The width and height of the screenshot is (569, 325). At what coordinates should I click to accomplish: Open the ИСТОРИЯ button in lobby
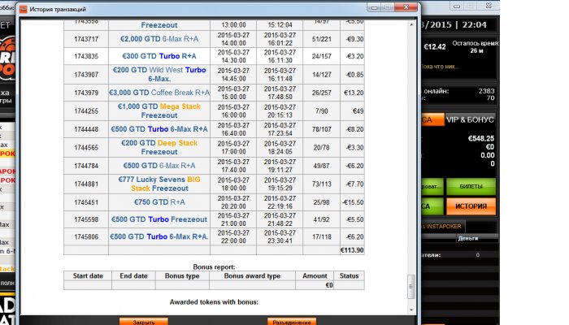point(471,206)
